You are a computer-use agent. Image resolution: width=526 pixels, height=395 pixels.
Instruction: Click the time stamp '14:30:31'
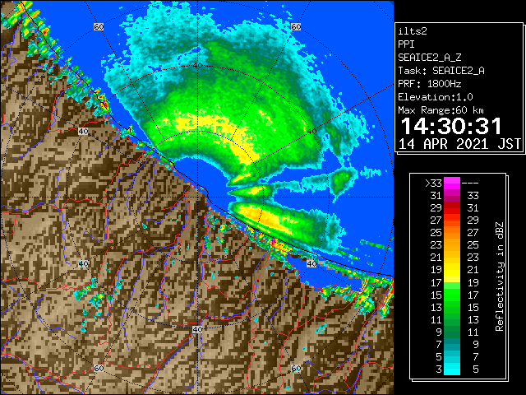(x=451, y=126)
